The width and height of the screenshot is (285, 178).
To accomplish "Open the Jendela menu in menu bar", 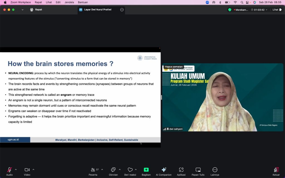I will pyautogui.click(x=69, y=2).
